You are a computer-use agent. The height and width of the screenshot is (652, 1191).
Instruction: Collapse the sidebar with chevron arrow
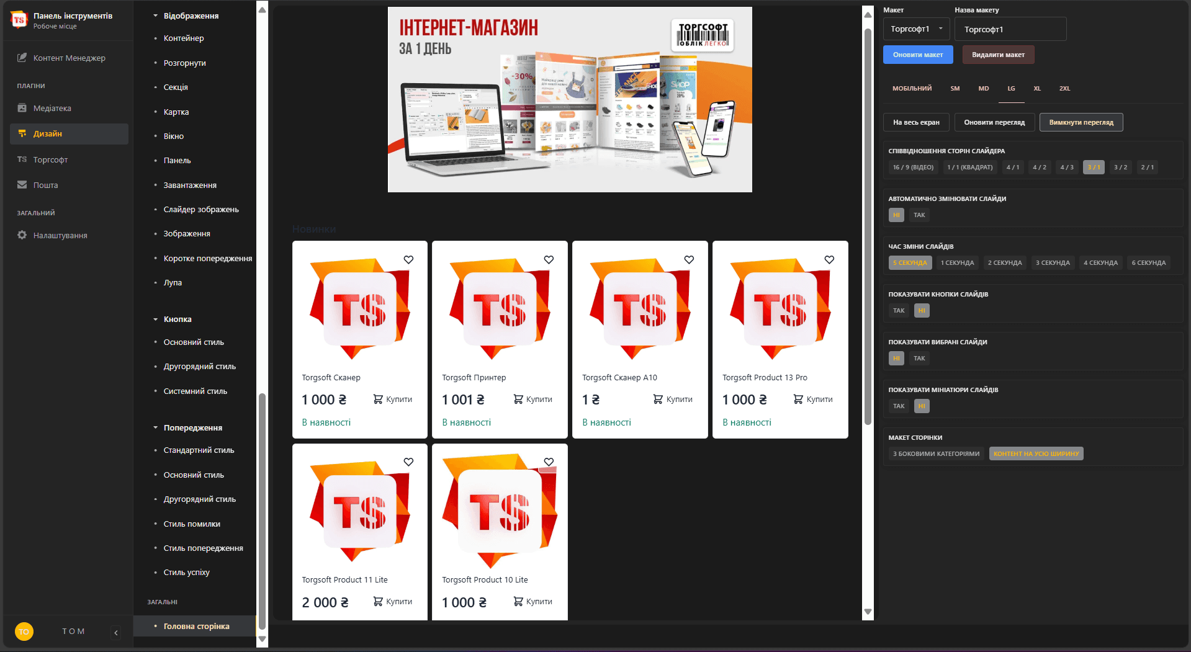click(x=116, y=632)
